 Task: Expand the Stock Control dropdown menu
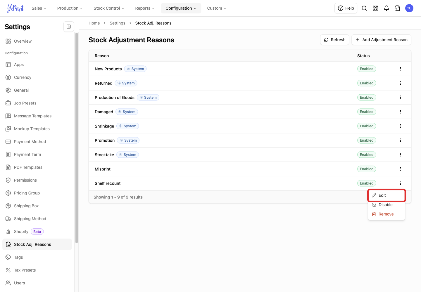click(x=109, y=8)
